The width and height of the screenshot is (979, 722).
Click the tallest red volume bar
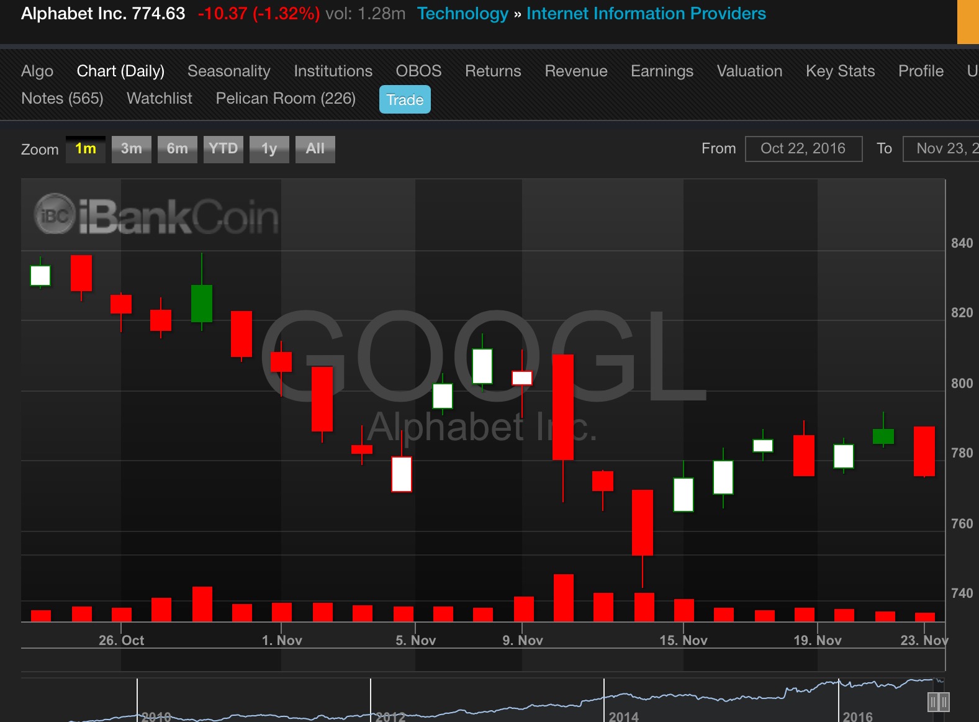click(564, 597)
